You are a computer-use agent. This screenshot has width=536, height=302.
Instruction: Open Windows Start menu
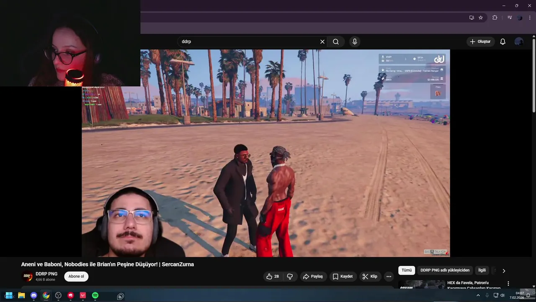click(8, 296)
